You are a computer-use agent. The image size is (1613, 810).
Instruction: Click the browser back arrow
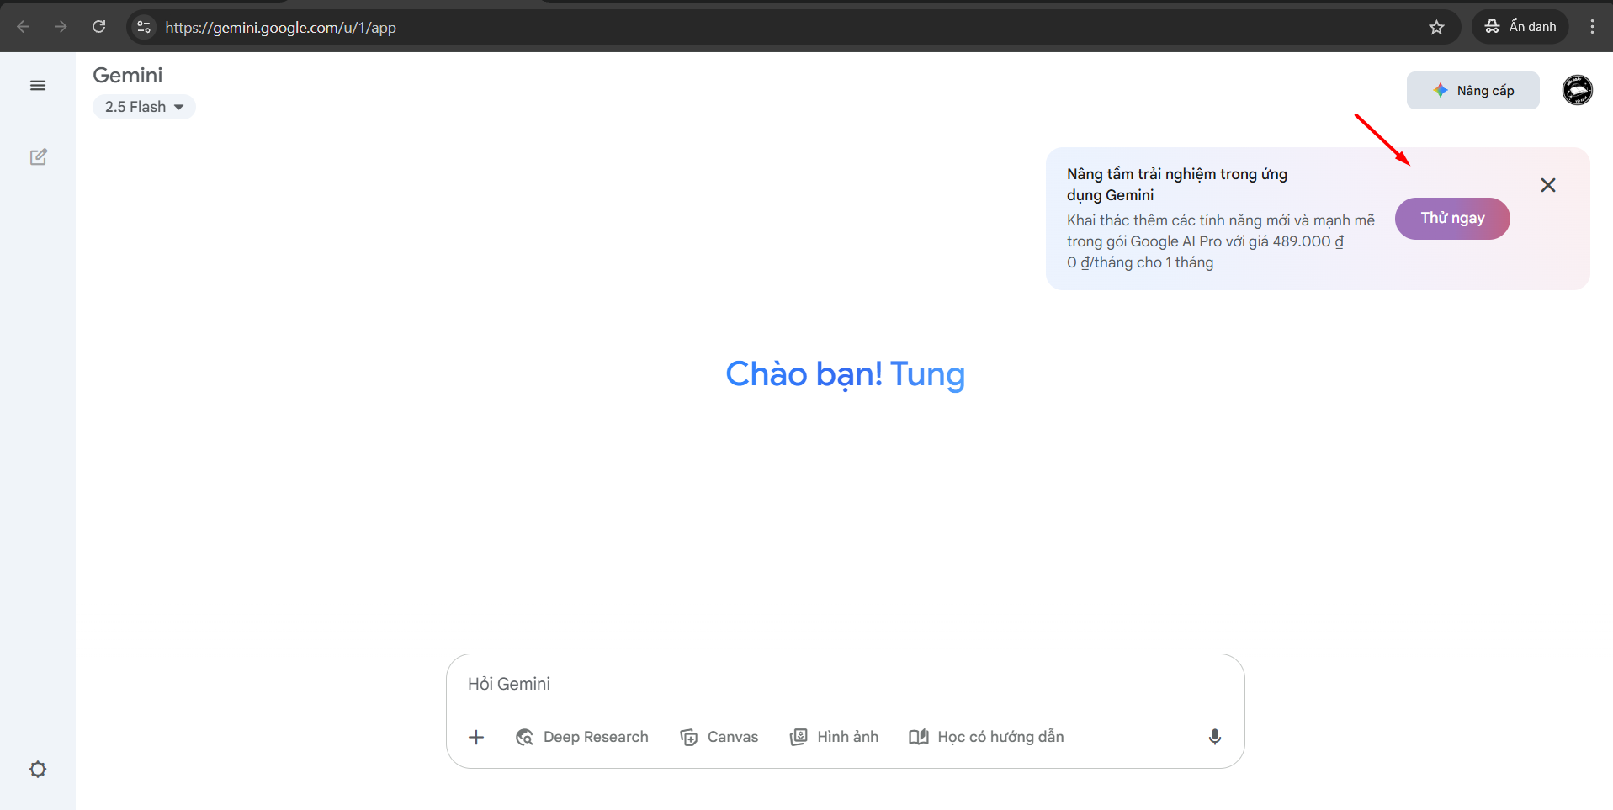pos(24,27)
